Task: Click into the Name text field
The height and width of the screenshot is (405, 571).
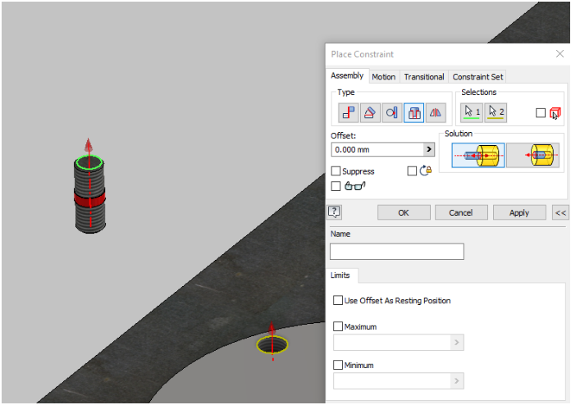Action: [396, 252]
